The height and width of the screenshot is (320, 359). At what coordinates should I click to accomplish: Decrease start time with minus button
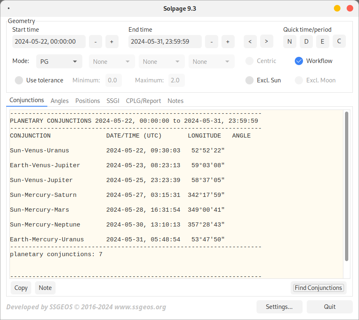[x=96, y=42]
